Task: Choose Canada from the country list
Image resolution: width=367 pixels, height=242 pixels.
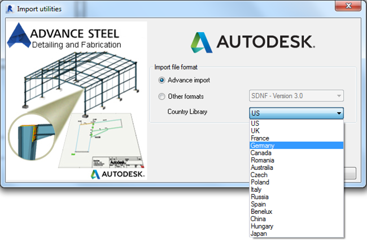Action: pyautogui.click(x=296, y=153)
